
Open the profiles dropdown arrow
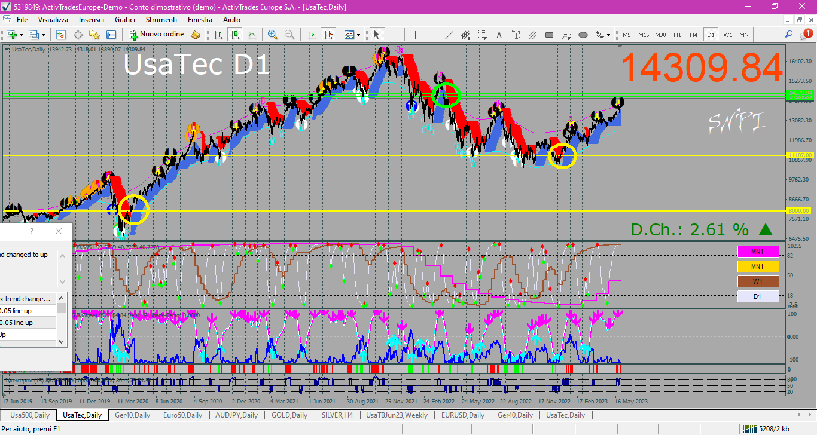click(x=44, y=35)
